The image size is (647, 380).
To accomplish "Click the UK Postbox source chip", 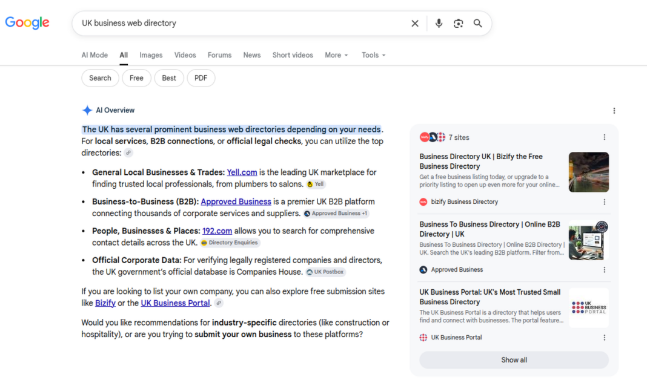I will (x=325, y=272).
